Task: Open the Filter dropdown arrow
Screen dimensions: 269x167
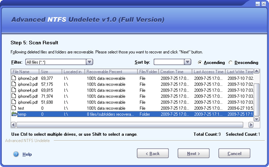Action: pos(89,62)
